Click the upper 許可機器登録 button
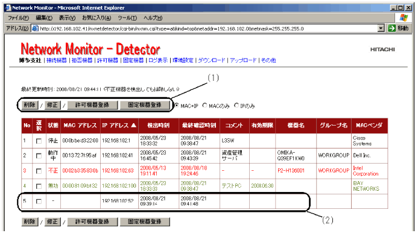Viewport: 415px width, 233px height. coord(92,105)
